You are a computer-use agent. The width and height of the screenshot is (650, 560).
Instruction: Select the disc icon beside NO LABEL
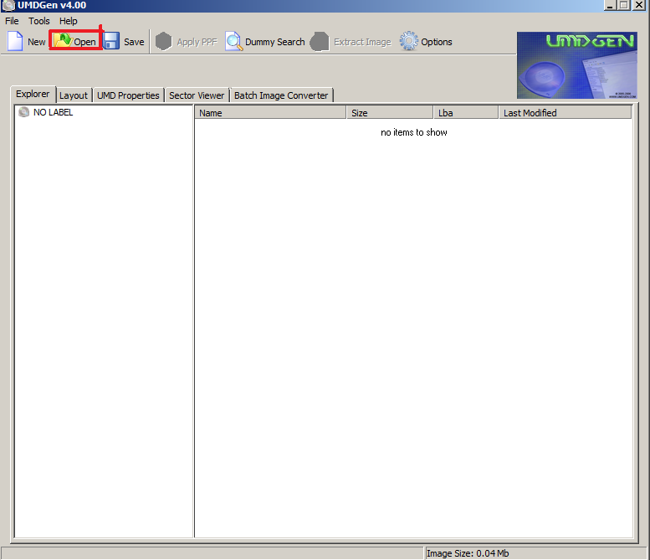tap(23, 112)
